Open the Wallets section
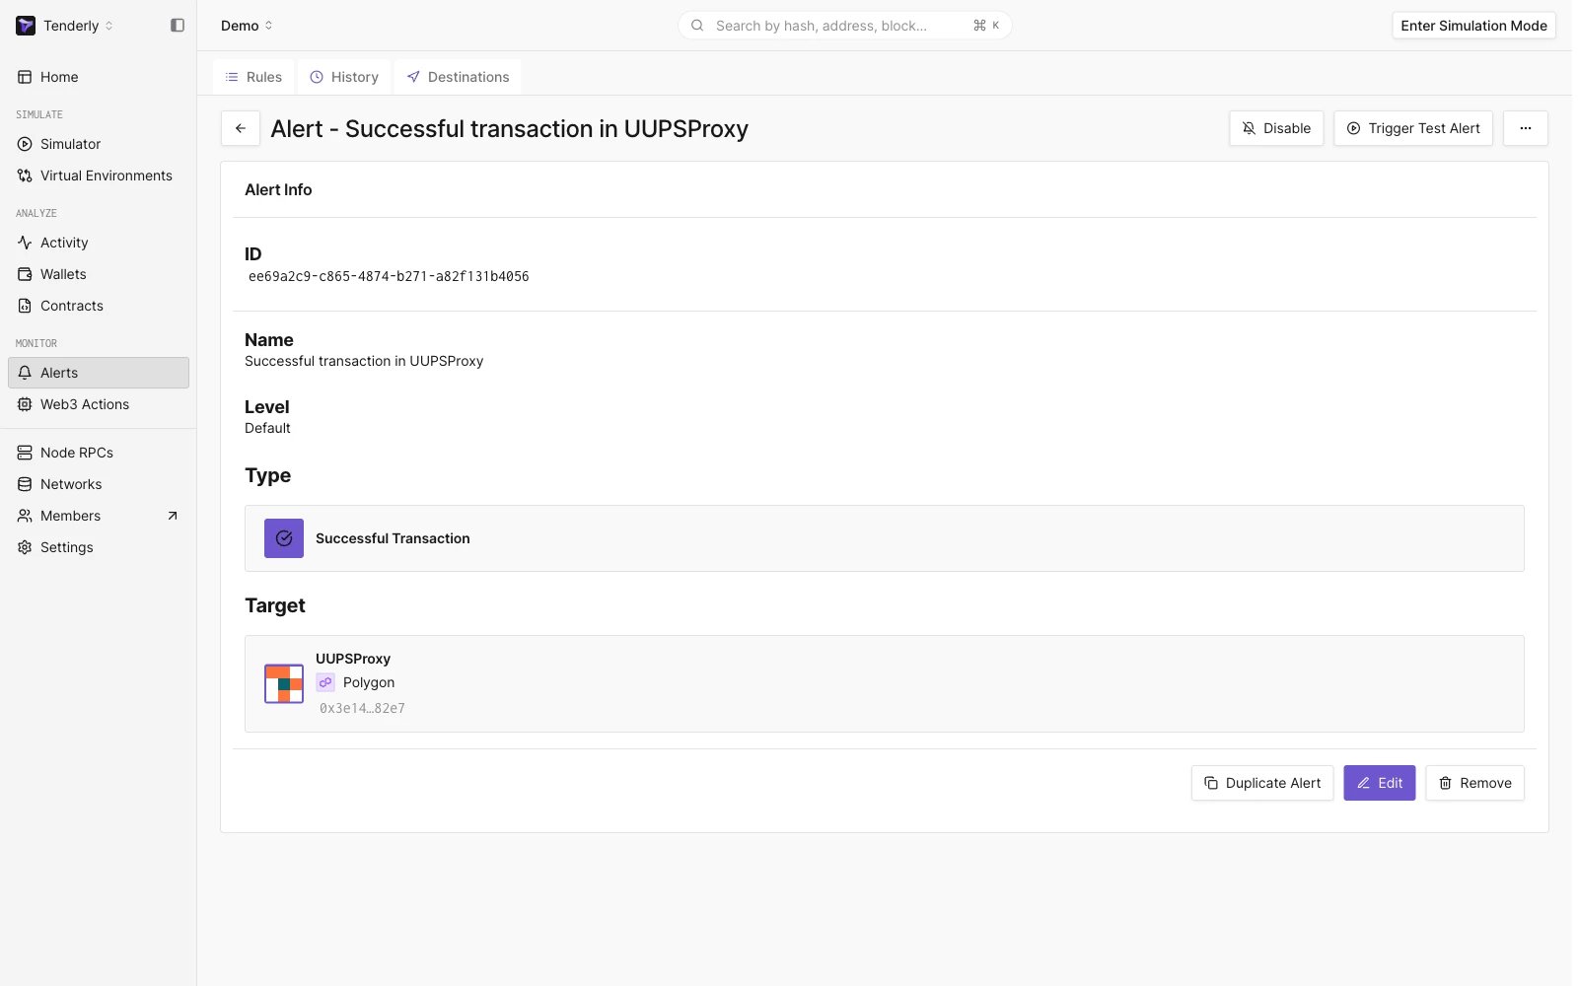Image resolution: width=1578 pixels, height=986 pixels. pyautogui.click(x=99, y=274)
